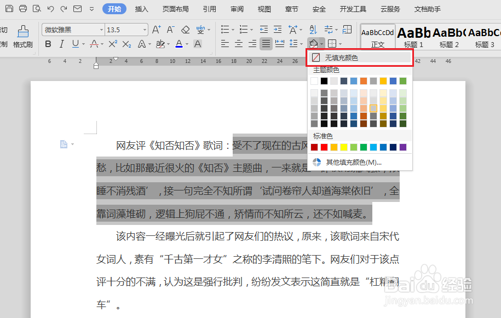This screenshot has width=501, height=318.
Task: Open the 云服务 tab
Action: [390, 9]
